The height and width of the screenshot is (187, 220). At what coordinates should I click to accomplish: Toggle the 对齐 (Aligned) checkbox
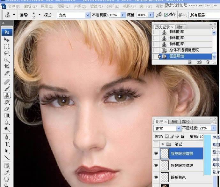pyautogui.click(x=166, y=15)
